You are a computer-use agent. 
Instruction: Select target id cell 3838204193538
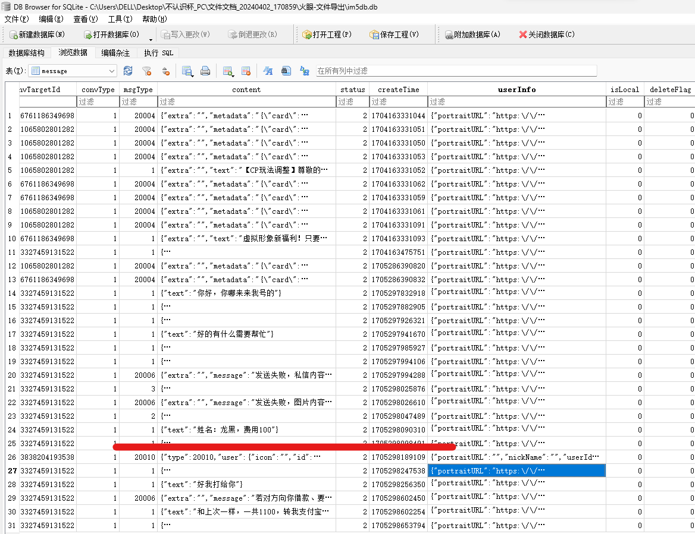(x=48, y=457)
